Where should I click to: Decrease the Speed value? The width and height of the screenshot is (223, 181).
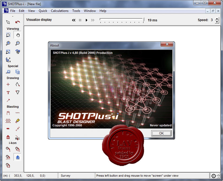point(217,22)
